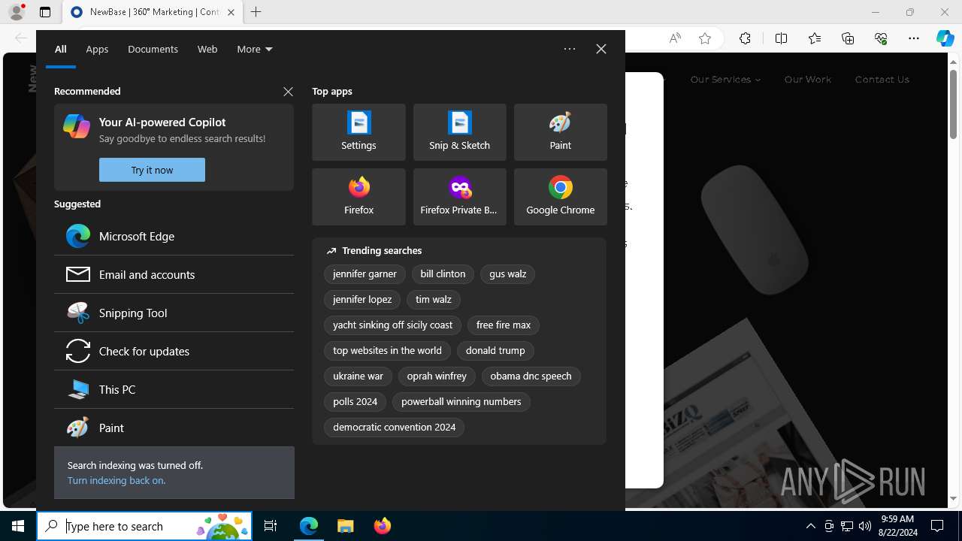Open Firefox Private Browsing tile
Screen dimensions: 962x541
(459, 197)
